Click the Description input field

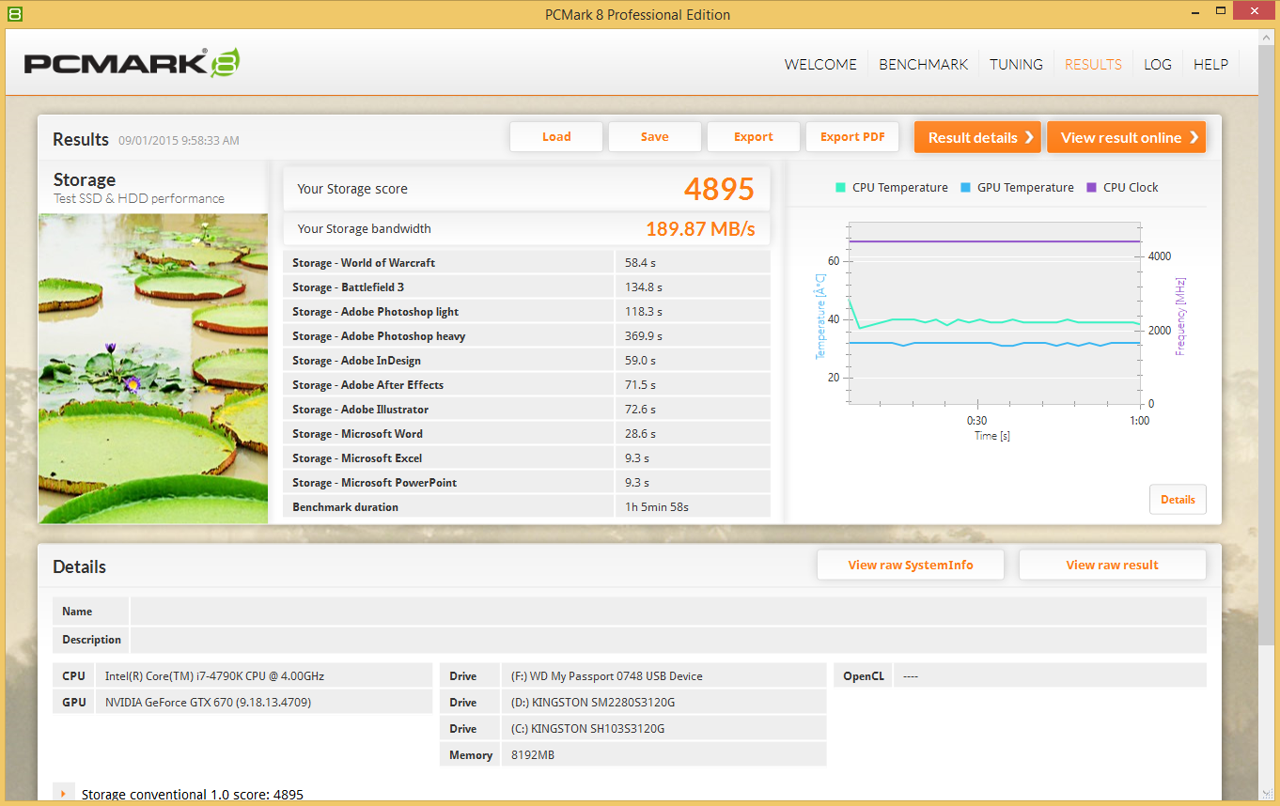(668, 640)
